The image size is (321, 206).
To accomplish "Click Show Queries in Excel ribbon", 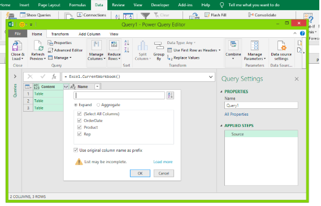I will [x=36, y=15].
